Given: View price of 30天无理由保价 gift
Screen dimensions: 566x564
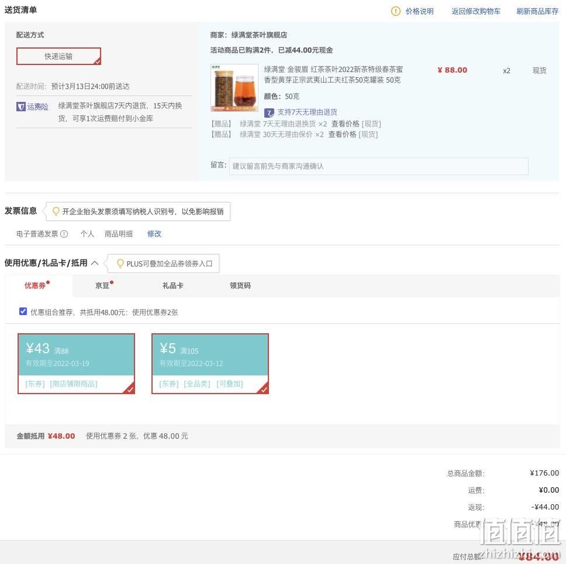Looking at the screenshot, I should tap(342, 135).
